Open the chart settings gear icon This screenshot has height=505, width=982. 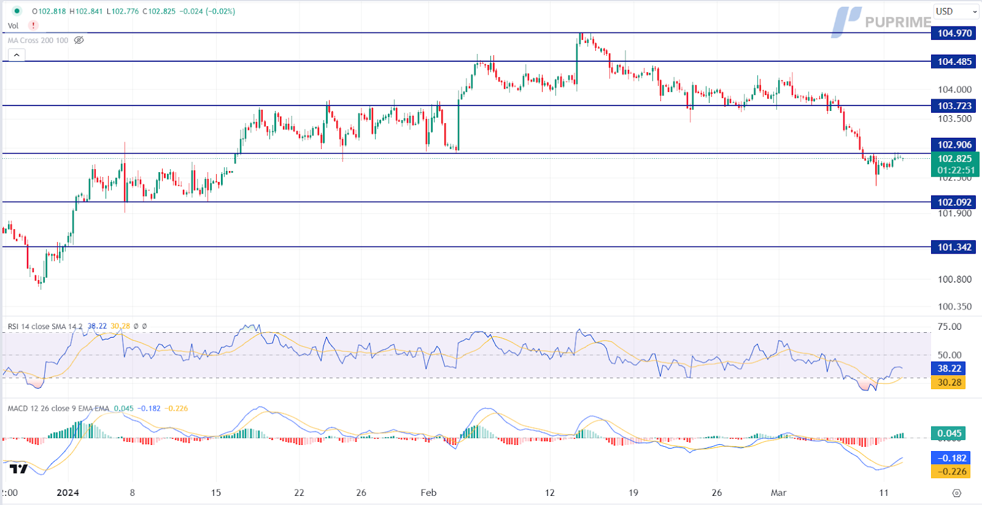[956, 493]
